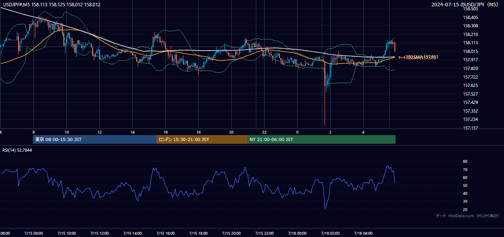504x237 pixels.
Task: Select the 2024-07-15 のUSD/JPY (M5) title
Action: [465, 5]
